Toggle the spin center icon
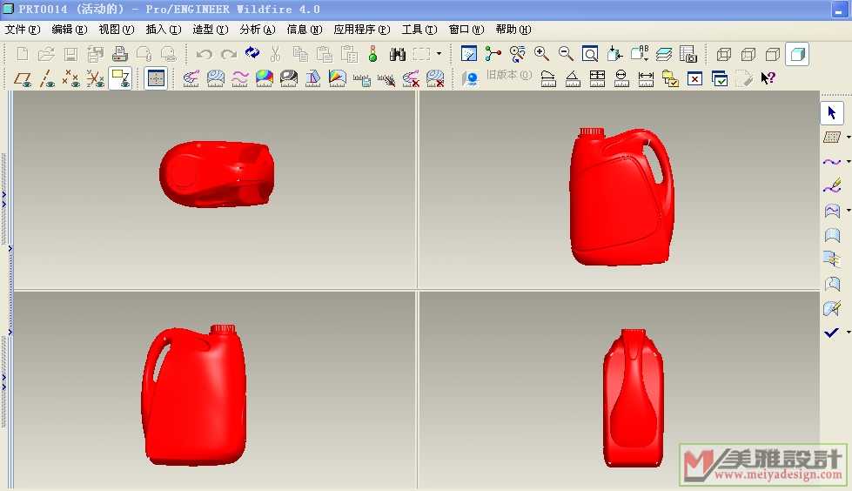Image resolution: width=852 pixels, height=491 pixels. (493, 53)
